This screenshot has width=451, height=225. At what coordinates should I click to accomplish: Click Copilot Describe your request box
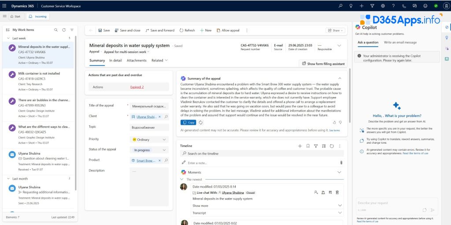click(397, 206)
